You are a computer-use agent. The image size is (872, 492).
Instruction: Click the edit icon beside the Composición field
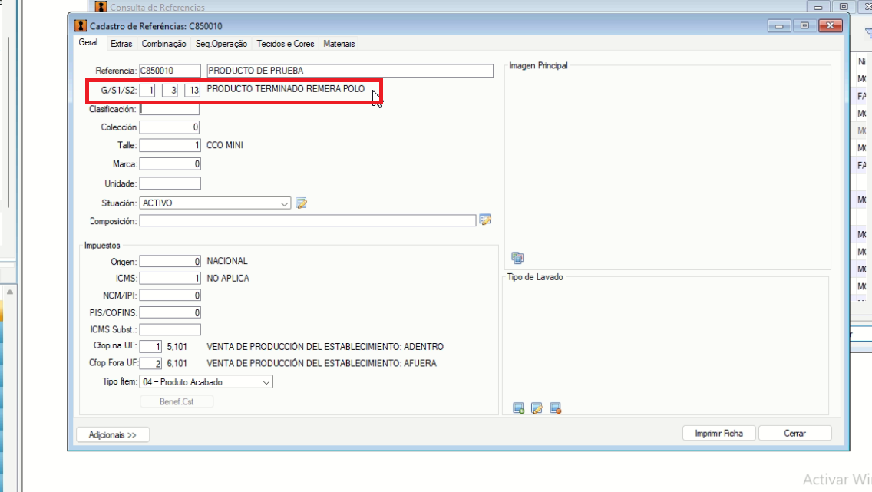point(485,220)
